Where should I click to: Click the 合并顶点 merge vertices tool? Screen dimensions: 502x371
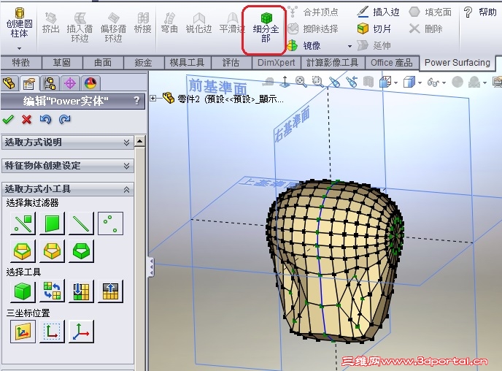(314, 12)
